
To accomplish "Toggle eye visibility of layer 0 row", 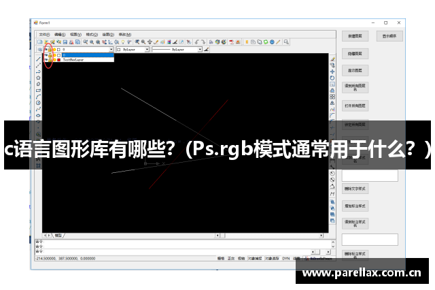I will [46, 56].
